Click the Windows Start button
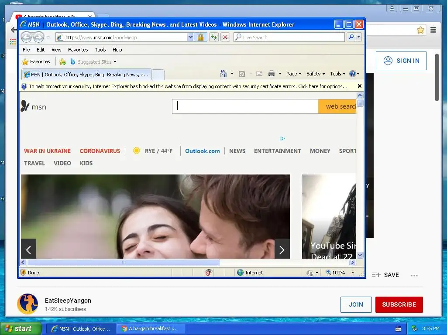Screen dimensions: 447x335 click(x=21, y=328)
